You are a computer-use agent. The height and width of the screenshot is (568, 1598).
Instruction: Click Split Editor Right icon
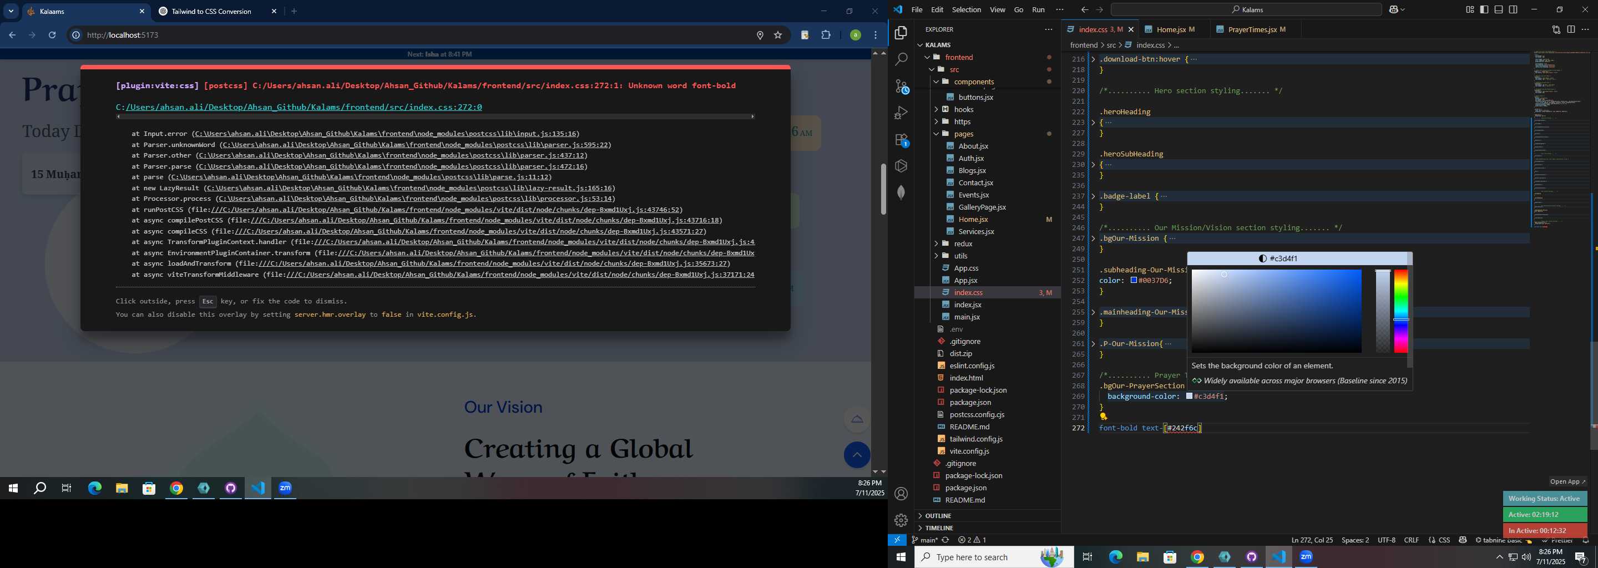pos(1571,29)
